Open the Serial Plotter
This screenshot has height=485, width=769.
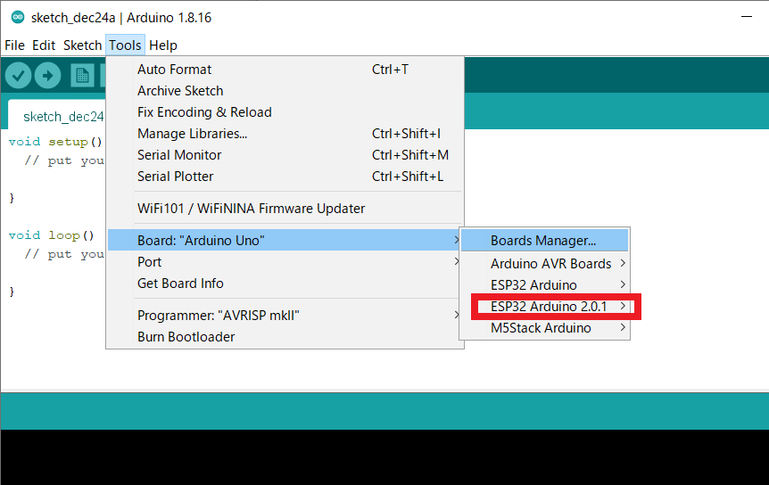click(176, 177)
